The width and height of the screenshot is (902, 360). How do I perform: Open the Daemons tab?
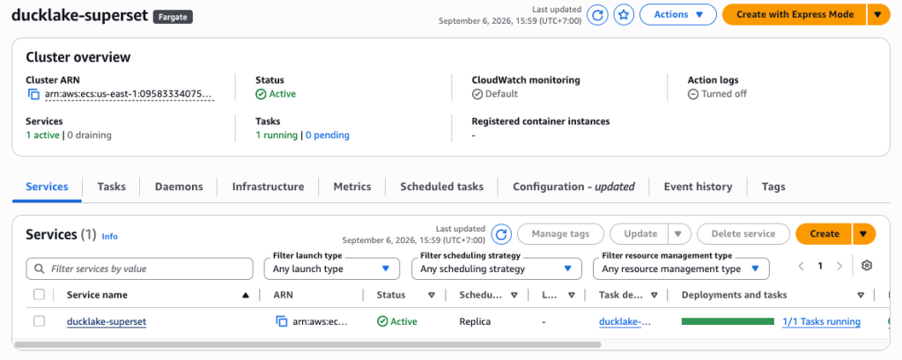[179, 187]
